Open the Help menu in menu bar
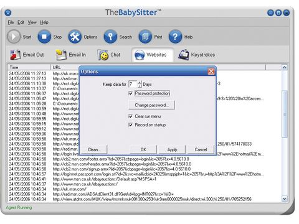Image resolution: width=299 pixels, height=224 pixels. (x=44, y=22)
